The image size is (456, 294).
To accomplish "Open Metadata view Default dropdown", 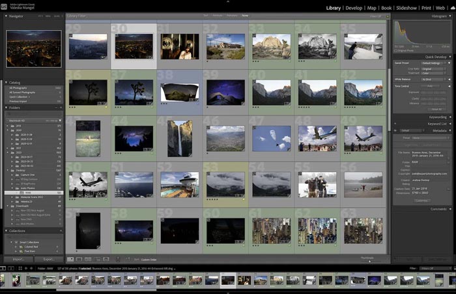I will coord(412,130).
